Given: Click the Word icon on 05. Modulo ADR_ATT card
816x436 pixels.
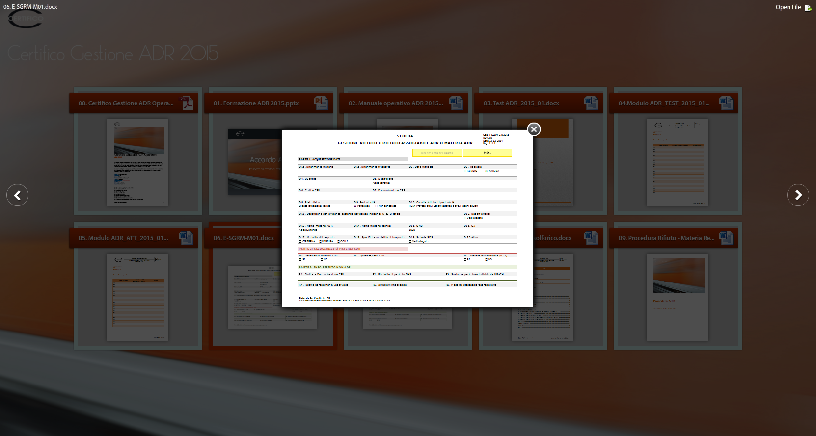Looking at the screenshot, I should point(186,238).
